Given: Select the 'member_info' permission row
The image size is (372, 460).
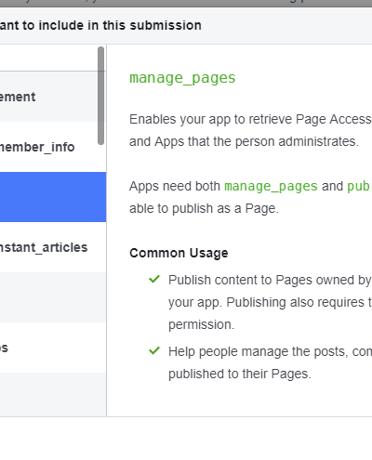Looking at the screenshot, I should pos(53,147).
